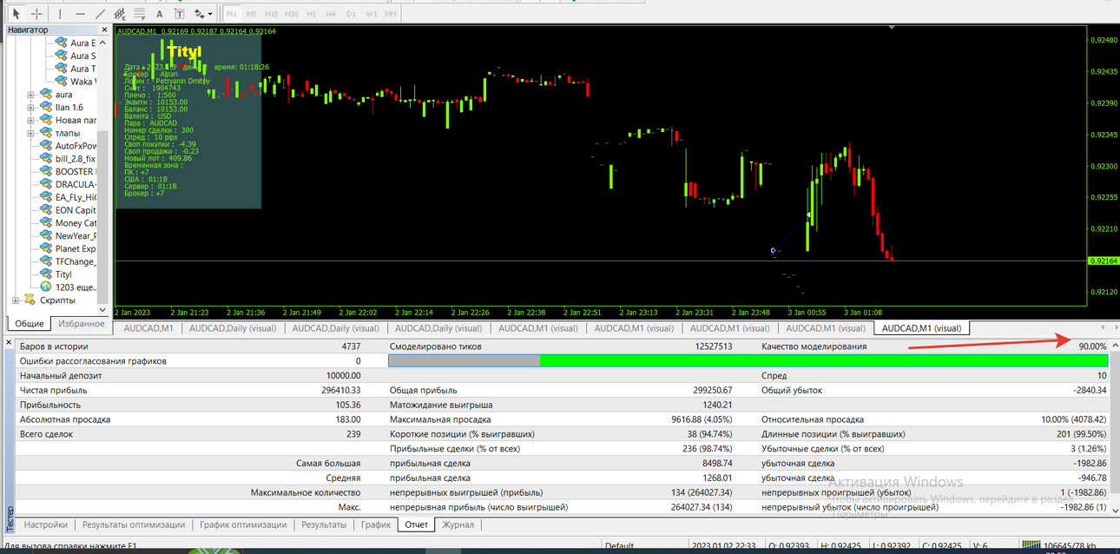Switch chart to MN timeframe
This screenshot has height=554, width=1120.
point(391,14)
